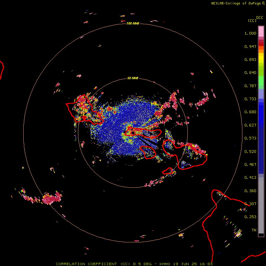Click the 16:03 timestamp
Screen dimensions: 266x266
tap(206, 264)
